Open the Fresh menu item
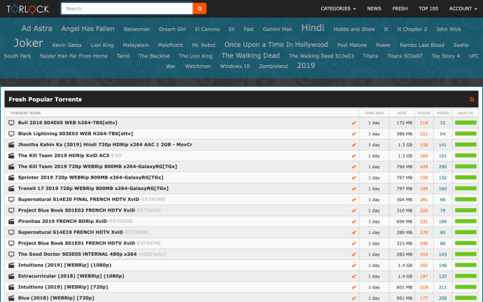 click(400, 8)
